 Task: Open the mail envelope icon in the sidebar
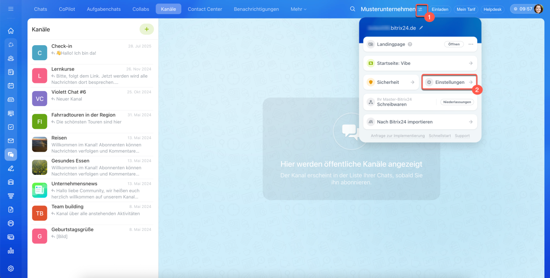pos(11,141)
